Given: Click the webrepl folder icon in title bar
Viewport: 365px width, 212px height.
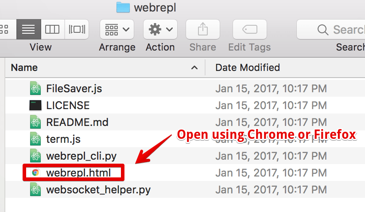Looking at the screenshot, I should coord(123,7).
